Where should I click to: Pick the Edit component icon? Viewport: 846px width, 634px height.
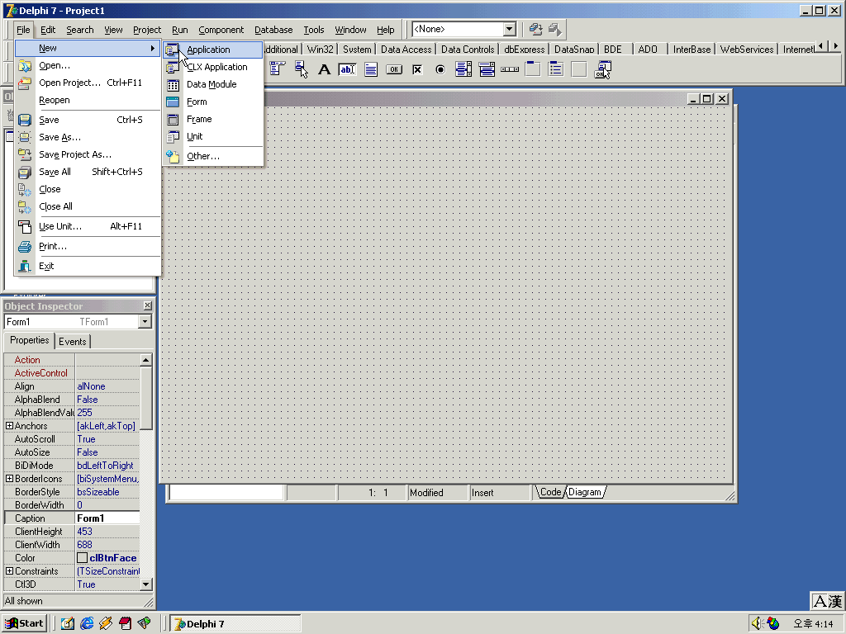click(x=347, y=70)
